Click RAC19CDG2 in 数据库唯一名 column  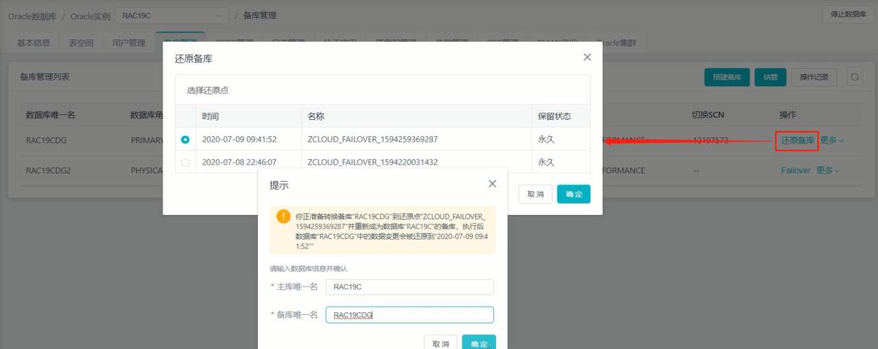(49, 170)
